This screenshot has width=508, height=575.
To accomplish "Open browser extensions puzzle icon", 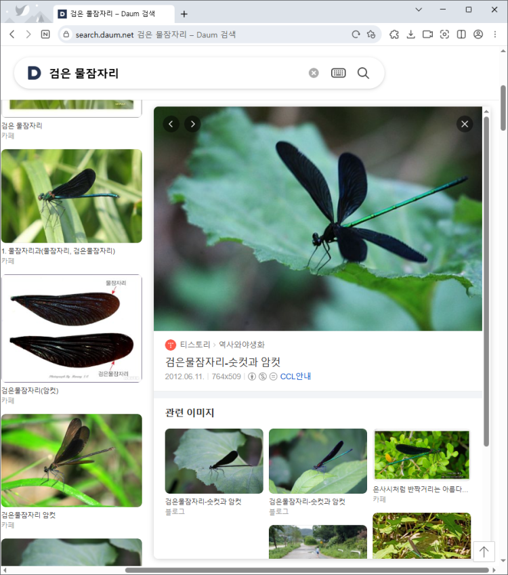I will point(394,35).
